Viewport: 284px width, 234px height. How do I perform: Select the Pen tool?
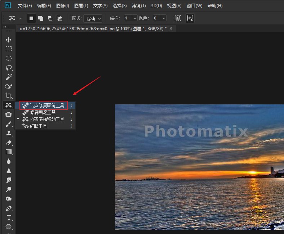pos(9,208)
